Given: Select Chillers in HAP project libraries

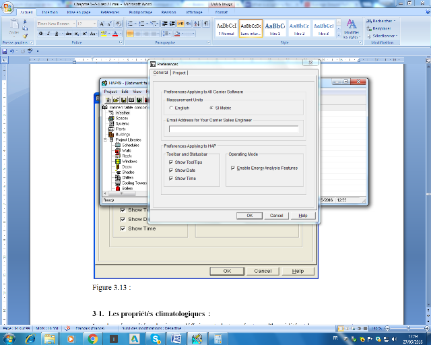Looking at the screenshot, I should coord(128,177).
